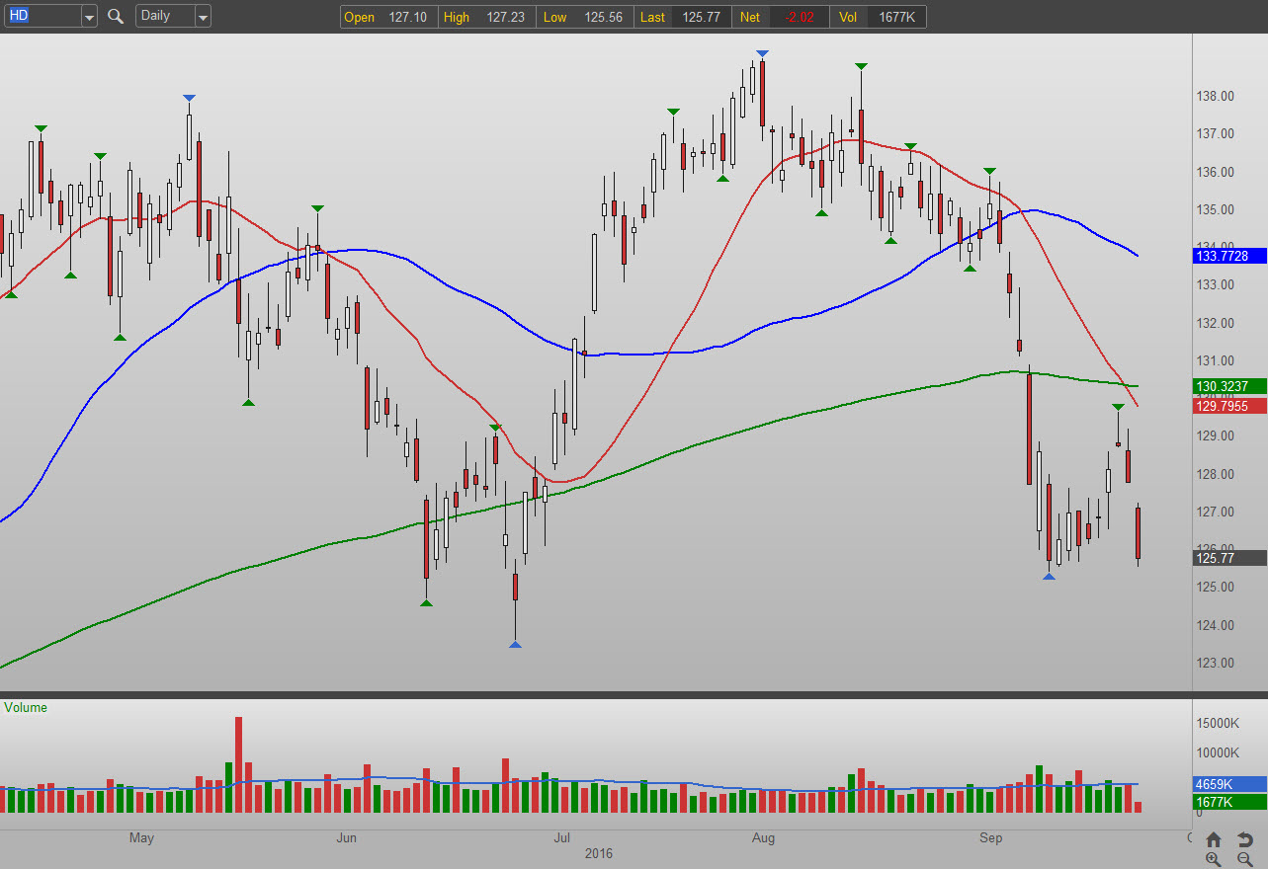Click the volume average tag 4659K
Screen dimensions: 1268x869
click(x=1230, y=786)
